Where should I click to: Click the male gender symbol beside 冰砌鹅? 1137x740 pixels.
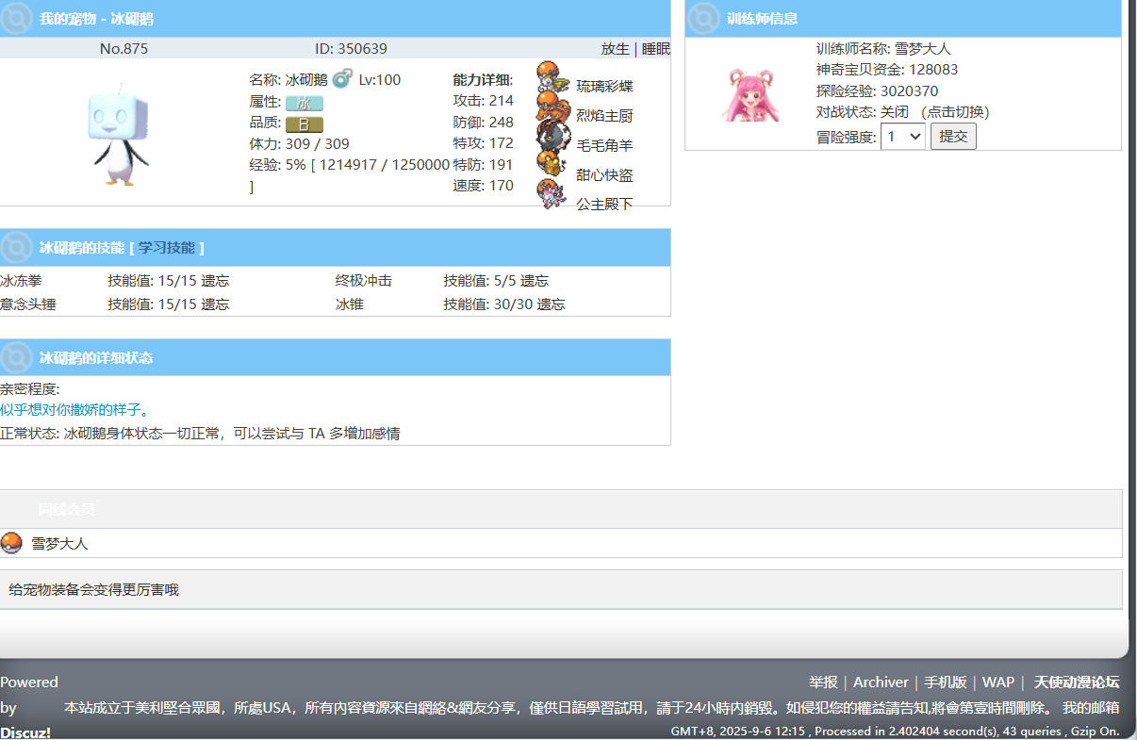[x=342, y=78]
